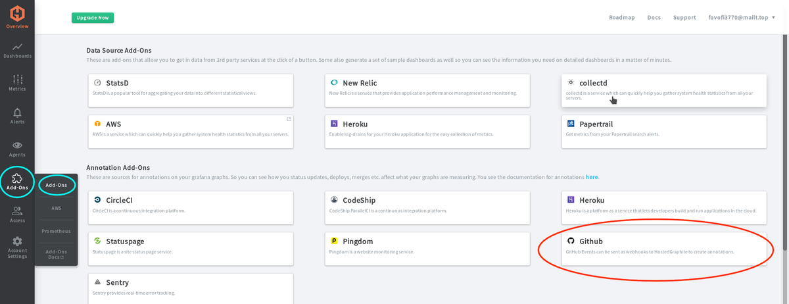Click the Pingdom icon

[x=334, y=241]
